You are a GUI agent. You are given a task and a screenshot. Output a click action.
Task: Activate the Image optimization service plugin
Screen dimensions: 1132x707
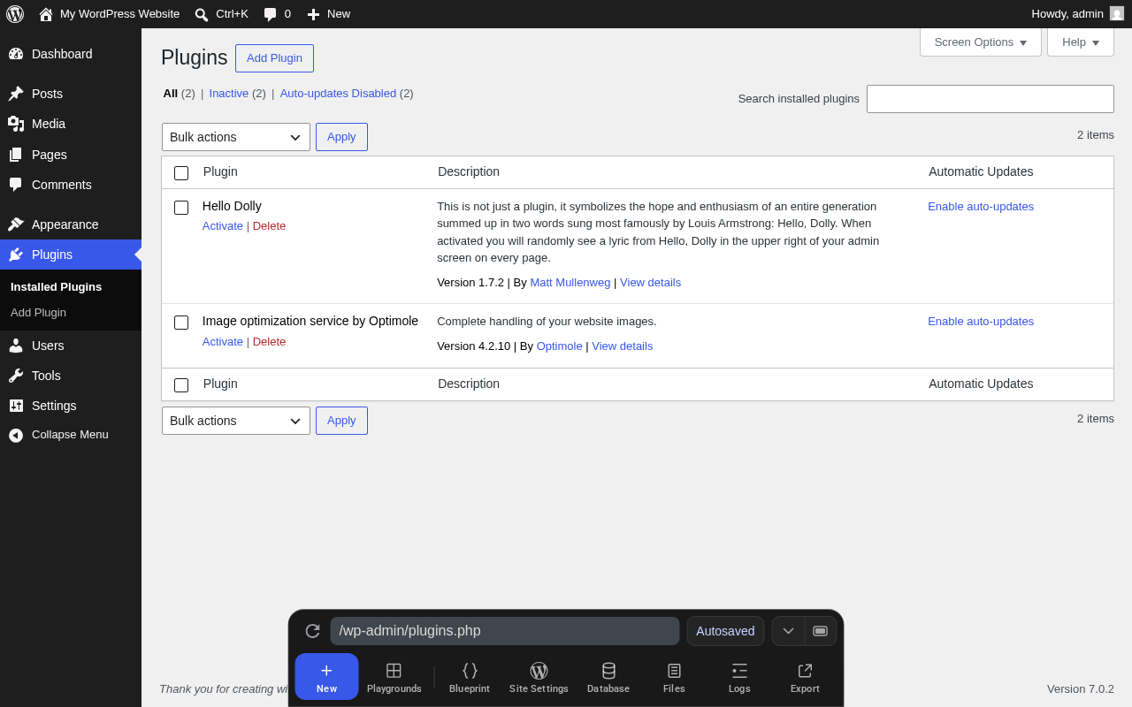click(x=223, y=342)
